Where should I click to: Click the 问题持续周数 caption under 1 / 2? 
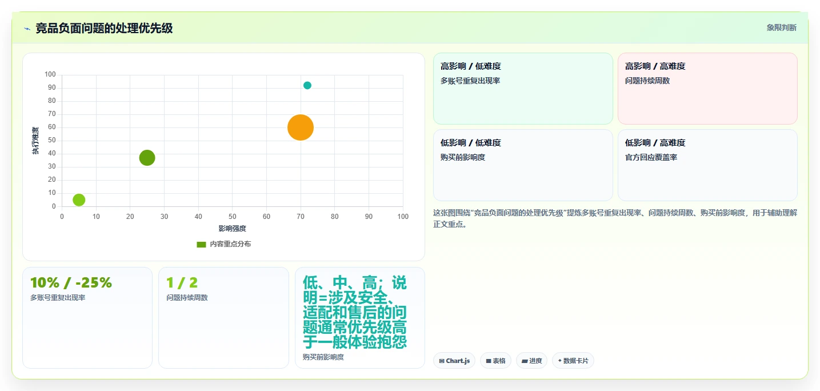(187, 298)
